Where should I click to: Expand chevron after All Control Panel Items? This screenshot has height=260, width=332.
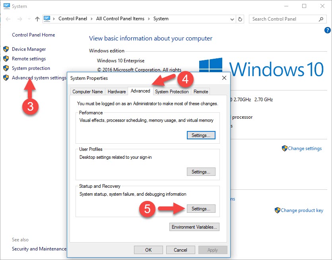(149, 19)
